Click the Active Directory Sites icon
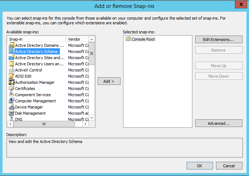The height and width of the screenshot is (176, 249). (12, 58)
